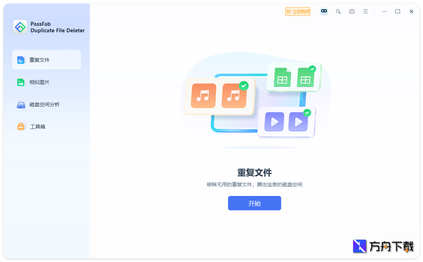Click the PassFab Duplicate File Deleter title text
The height and width of the screenshot is (262, 423).
(x=57, y=27)
